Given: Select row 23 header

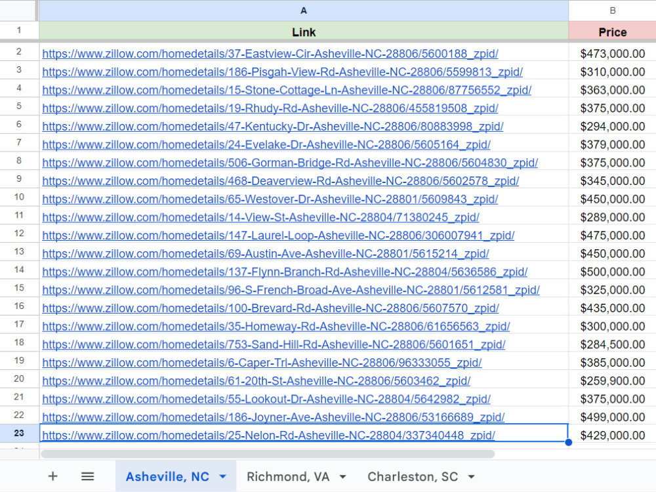Looking at the screenshot, I should (x=19, y=433).
